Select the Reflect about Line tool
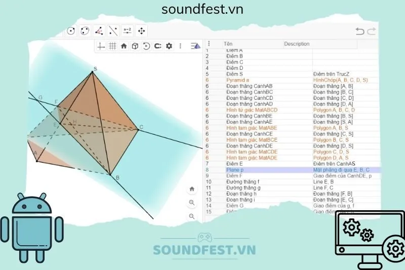Screen dimensions: 405x270 tap(113, 31)
